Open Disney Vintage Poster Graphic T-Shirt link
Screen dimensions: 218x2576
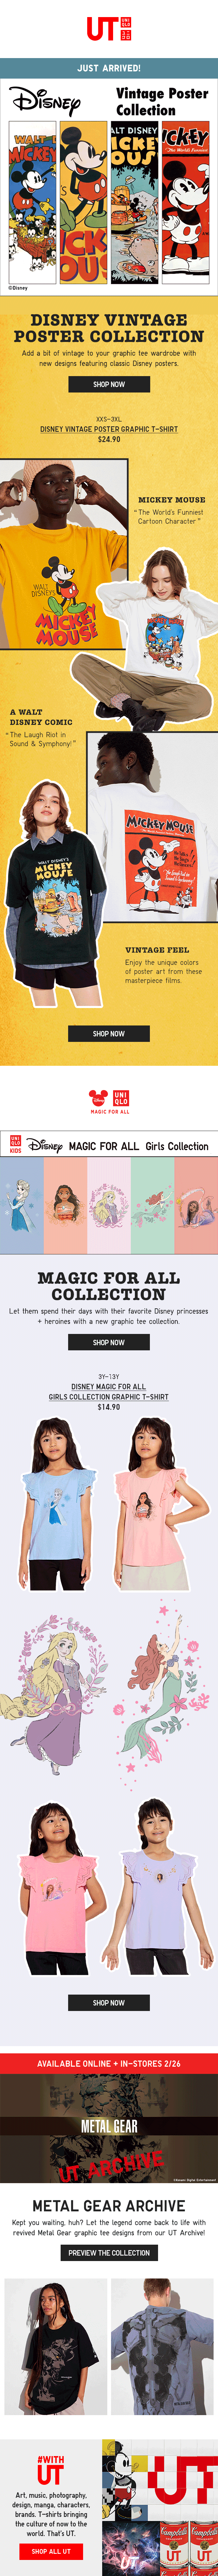tap(109, 429)
